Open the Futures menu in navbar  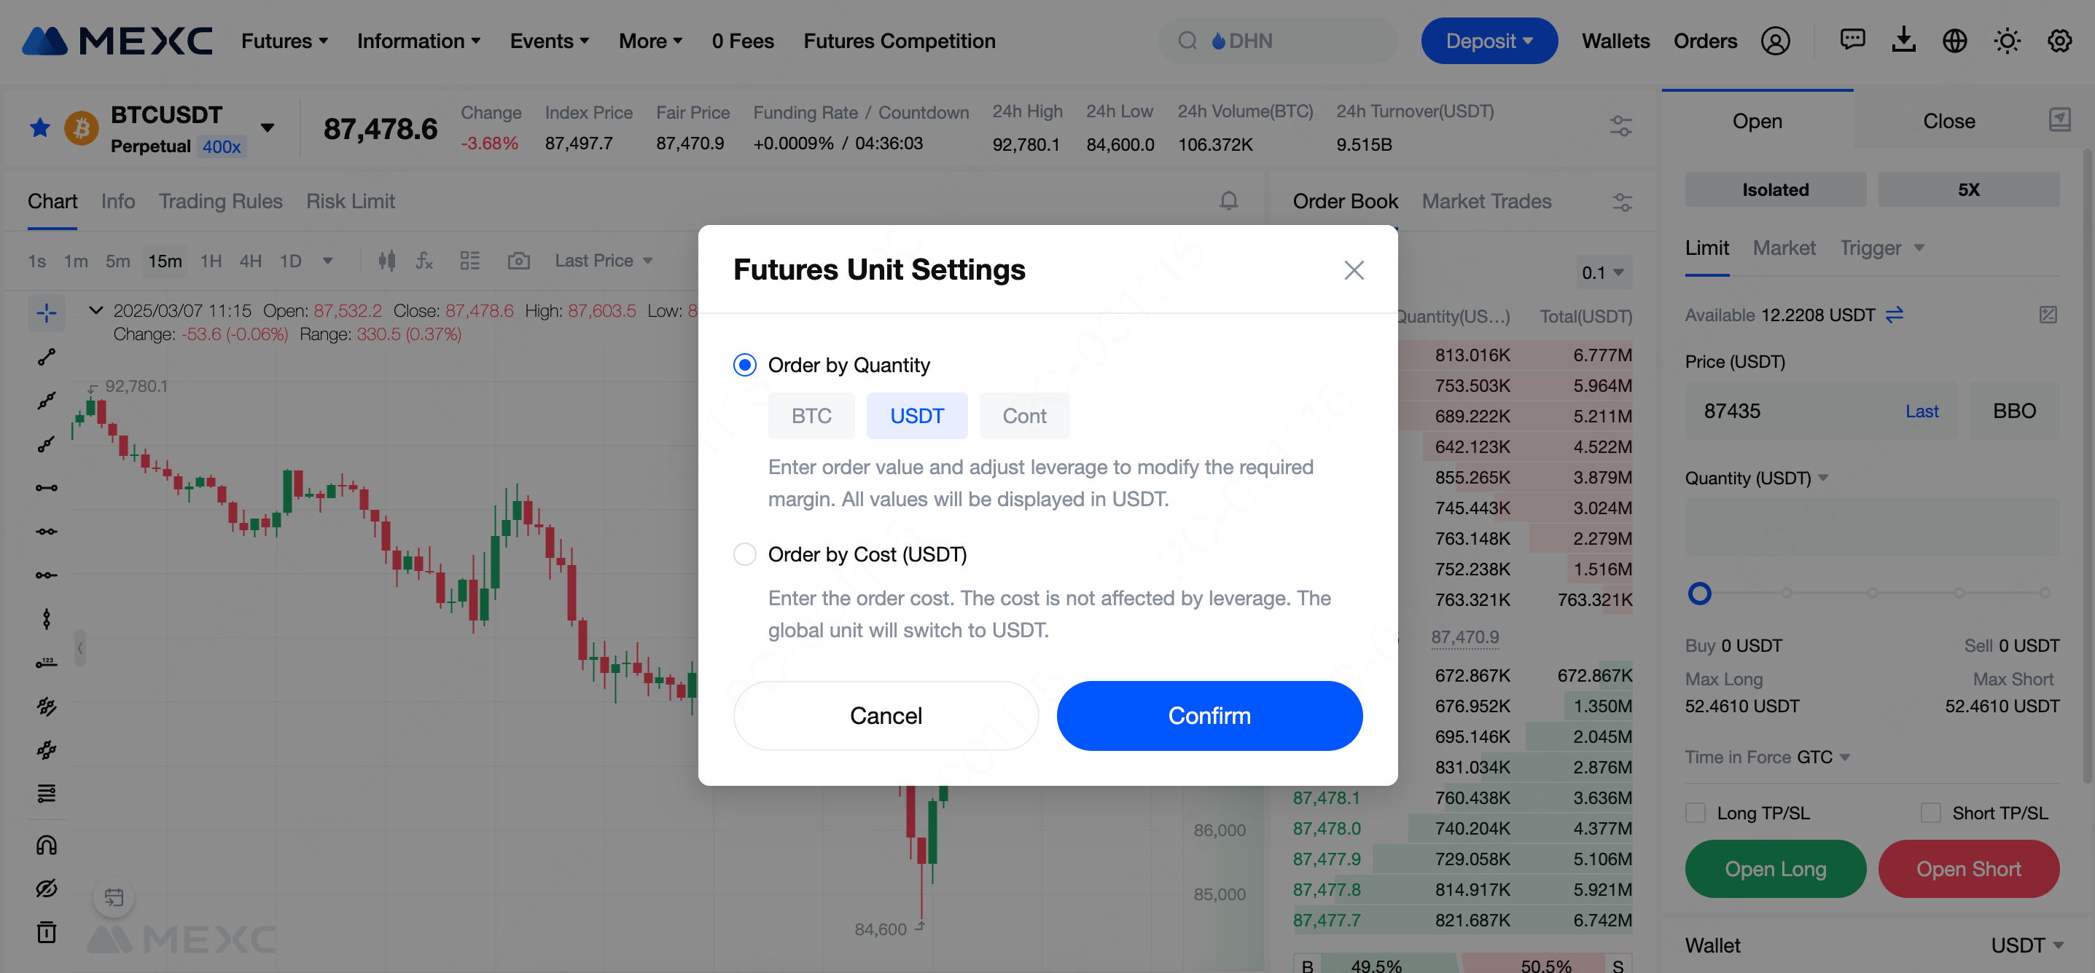[x=284, y=41]
